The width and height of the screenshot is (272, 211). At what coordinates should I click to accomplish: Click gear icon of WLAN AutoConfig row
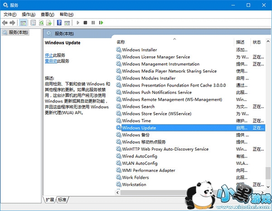pos(118,163)
